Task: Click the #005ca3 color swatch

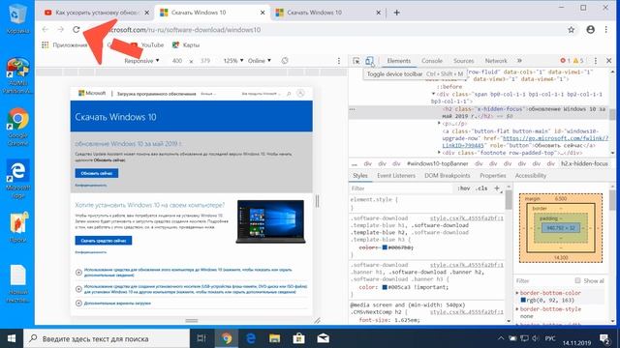Action: click(x=385, y=287)
